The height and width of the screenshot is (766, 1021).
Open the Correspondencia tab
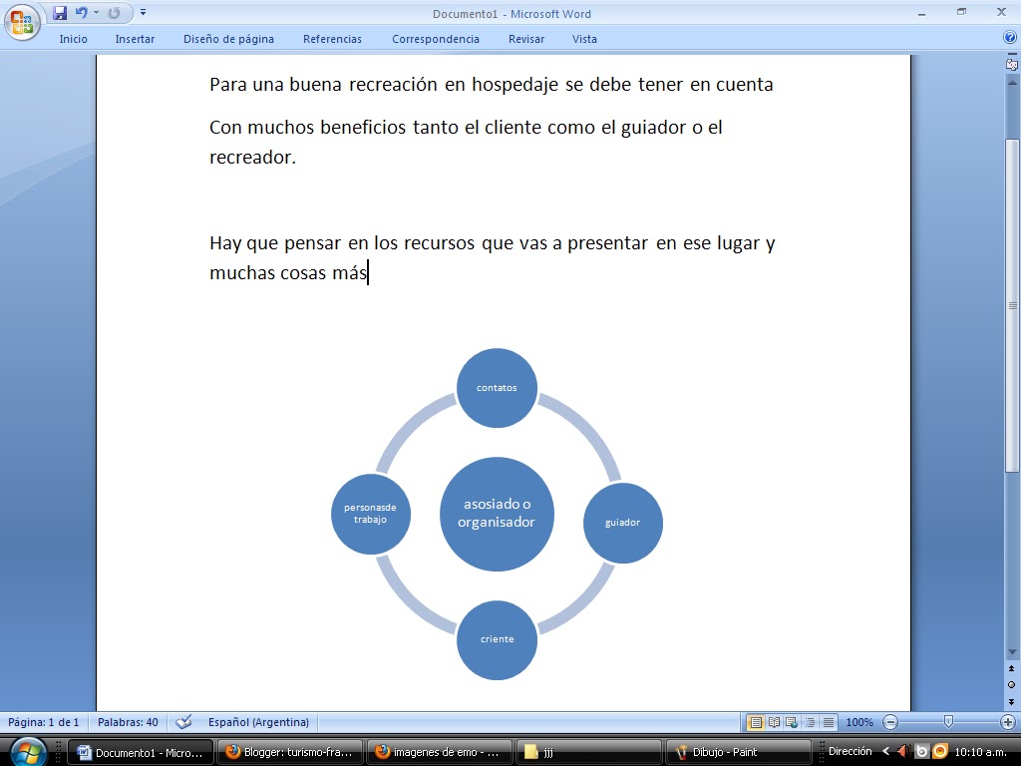point(436,39)
